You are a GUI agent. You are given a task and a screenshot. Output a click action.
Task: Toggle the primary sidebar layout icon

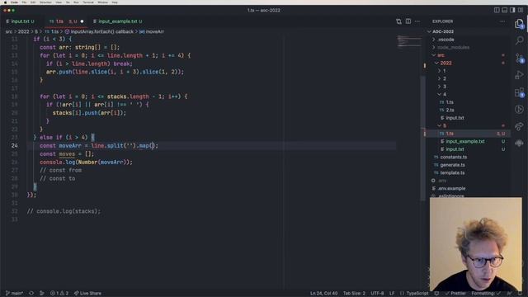(x=497, y=10)
